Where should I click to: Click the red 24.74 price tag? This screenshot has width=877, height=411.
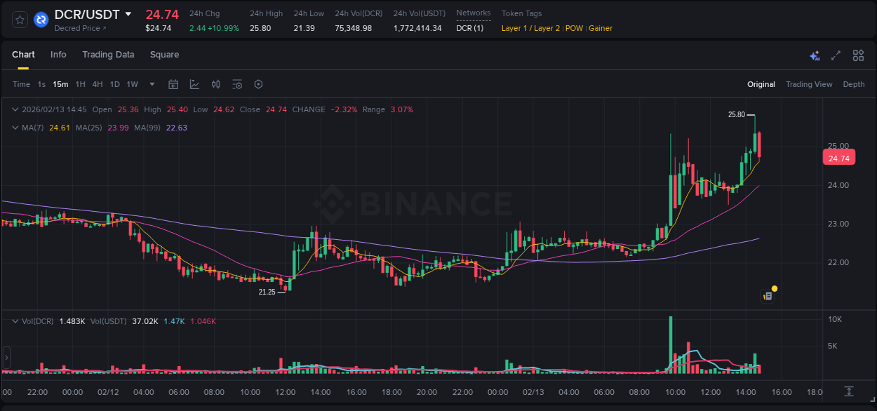(839, 158)
